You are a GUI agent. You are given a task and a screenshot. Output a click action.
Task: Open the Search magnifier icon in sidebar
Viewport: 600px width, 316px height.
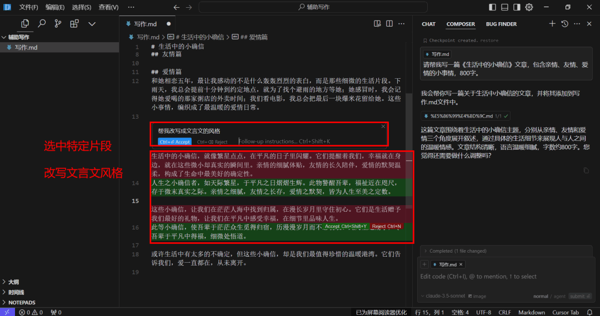42,24
